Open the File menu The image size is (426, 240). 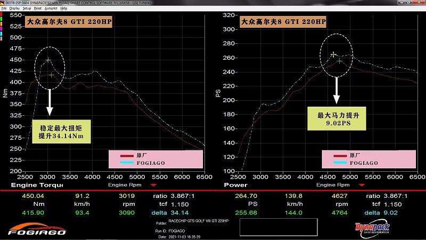click(4, 9)
